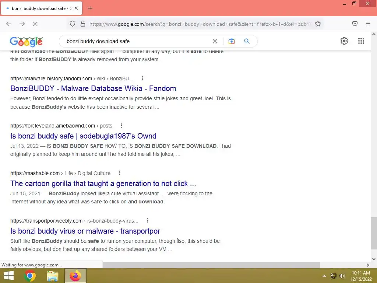The height and width of the screenshot is (283, 377).
Task: Click the scroll down arrow
Action: pos(374,259)
